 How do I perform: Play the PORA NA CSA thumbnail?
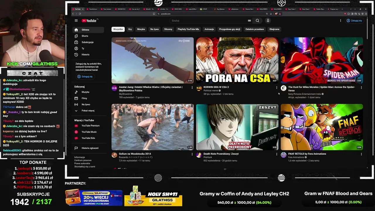[x=237, y=60]
